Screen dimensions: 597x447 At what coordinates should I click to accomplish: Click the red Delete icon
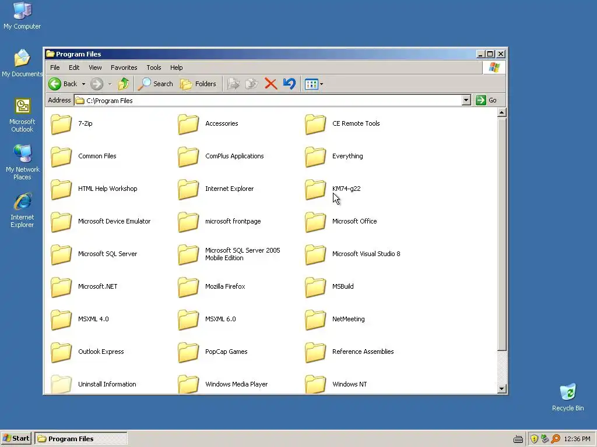tap(271, 84)
